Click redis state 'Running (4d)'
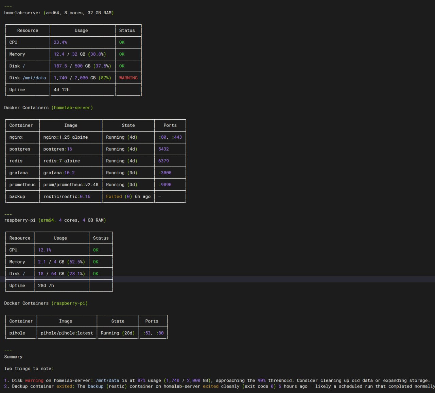Screen dimensions: 435x393 [x=122, y=161]
